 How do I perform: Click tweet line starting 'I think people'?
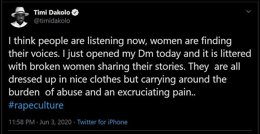click(120, 42)
